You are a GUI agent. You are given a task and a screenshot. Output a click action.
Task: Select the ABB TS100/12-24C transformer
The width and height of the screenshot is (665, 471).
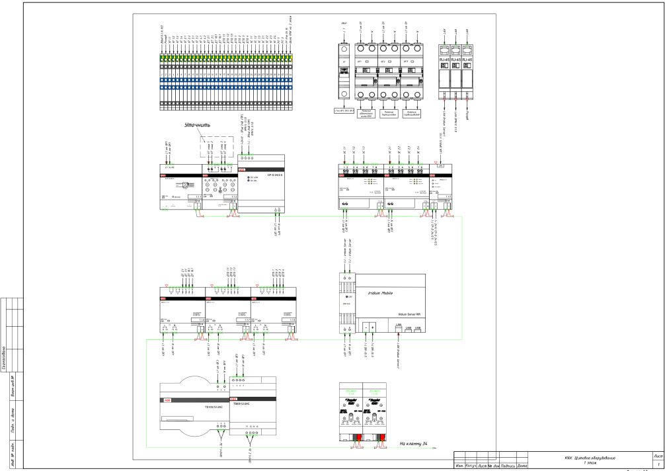click(192, 406)
